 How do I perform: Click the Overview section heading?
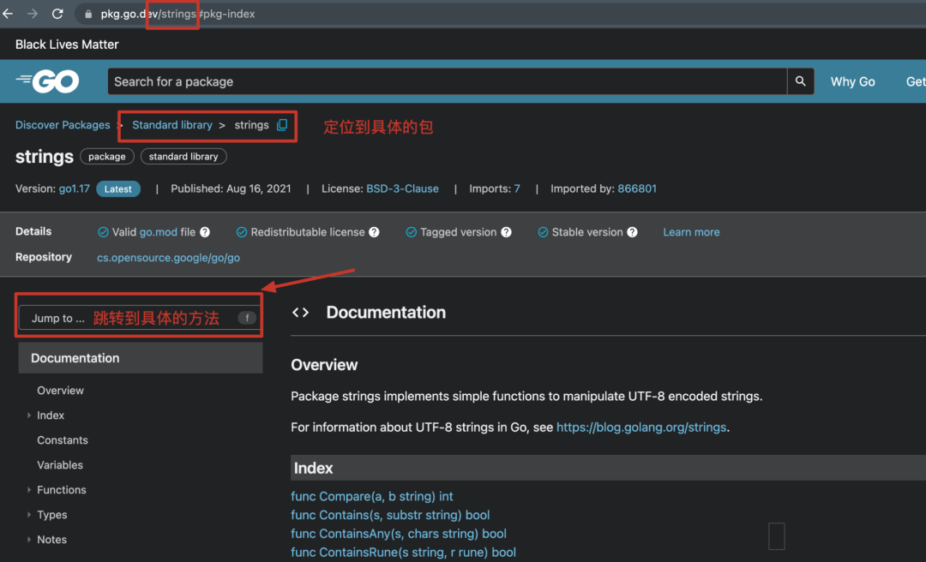coord(324,365)
